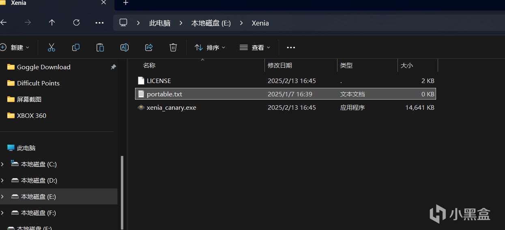
Task: Sort by the 修改日期 column header
Action: (x=280, y=65)
